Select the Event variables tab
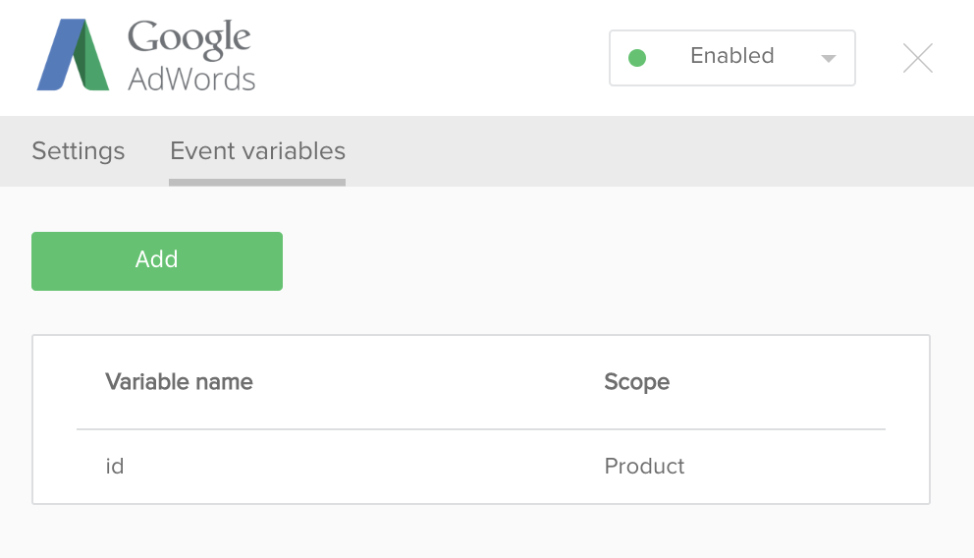Screen dimensions: 974x558 [x=258, y=151]
